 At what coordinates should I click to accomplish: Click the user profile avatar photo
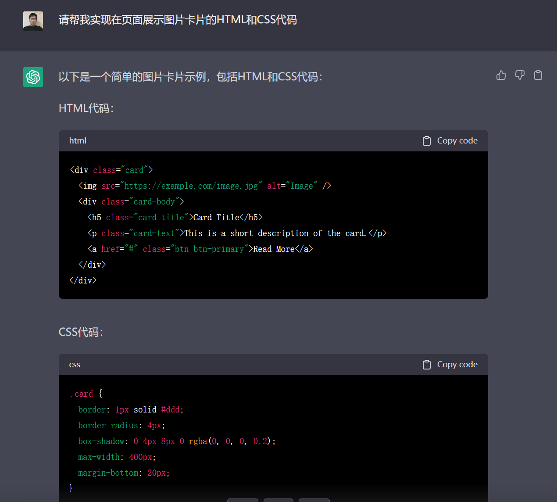33,21
